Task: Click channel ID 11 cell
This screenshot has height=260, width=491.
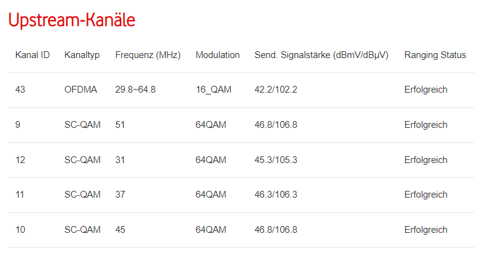Action: click(20, 195)
